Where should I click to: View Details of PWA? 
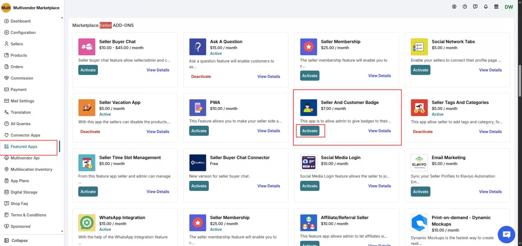point(269,131)
